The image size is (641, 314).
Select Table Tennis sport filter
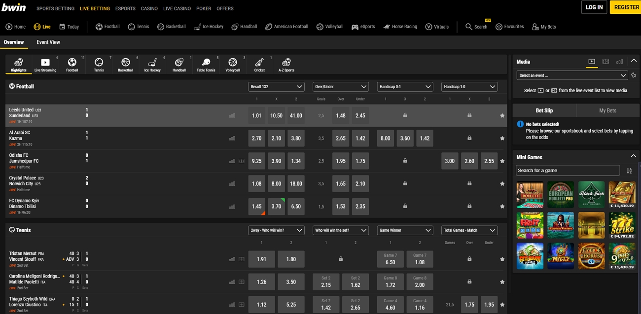pos(206,65)
